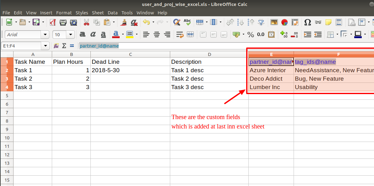Expand the Arial font name dropdown
Screen dimensions: 374x186
coord(45,34)
